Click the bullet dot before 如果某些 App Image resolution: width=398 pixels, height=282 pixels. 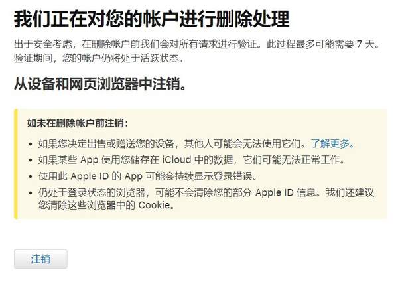pyautogui.click(x=31, y=160)
